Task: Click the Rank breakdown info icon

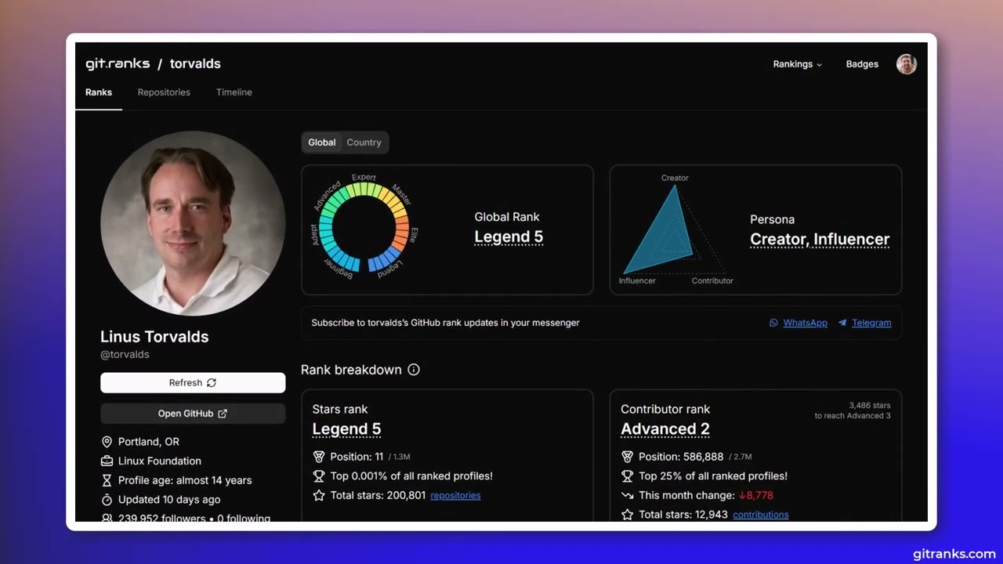Action: 414,370
